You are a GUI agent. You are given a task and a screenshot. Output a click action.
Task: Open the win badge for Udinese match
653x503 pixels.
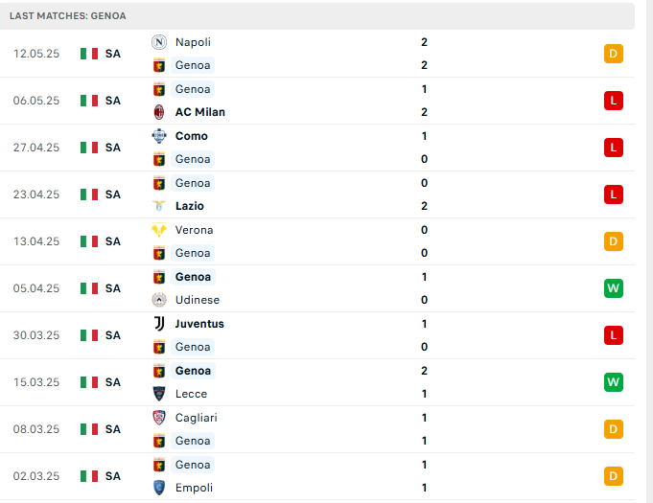pyautogui.click(x=614, y=288)
